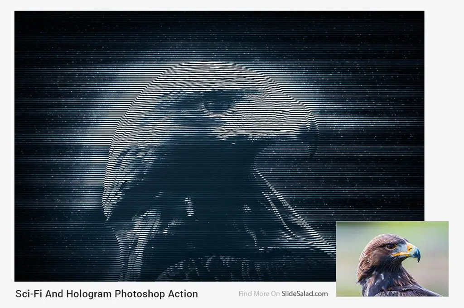Click the SlideSalad.com link
The image size is (464, 308).
(304, 294)
